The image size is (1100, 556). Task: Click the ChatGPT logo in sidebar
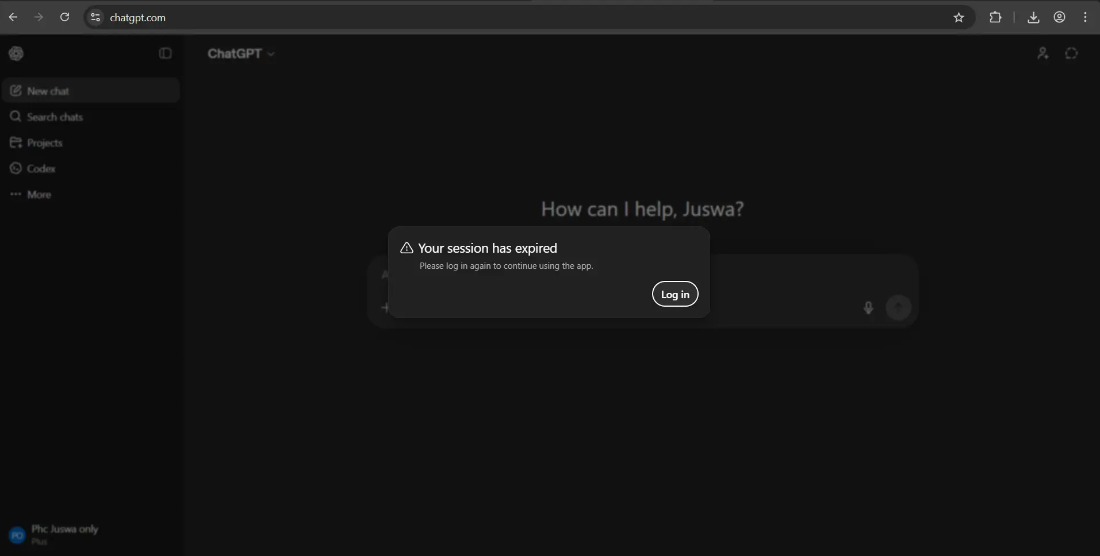pos(16,53)
